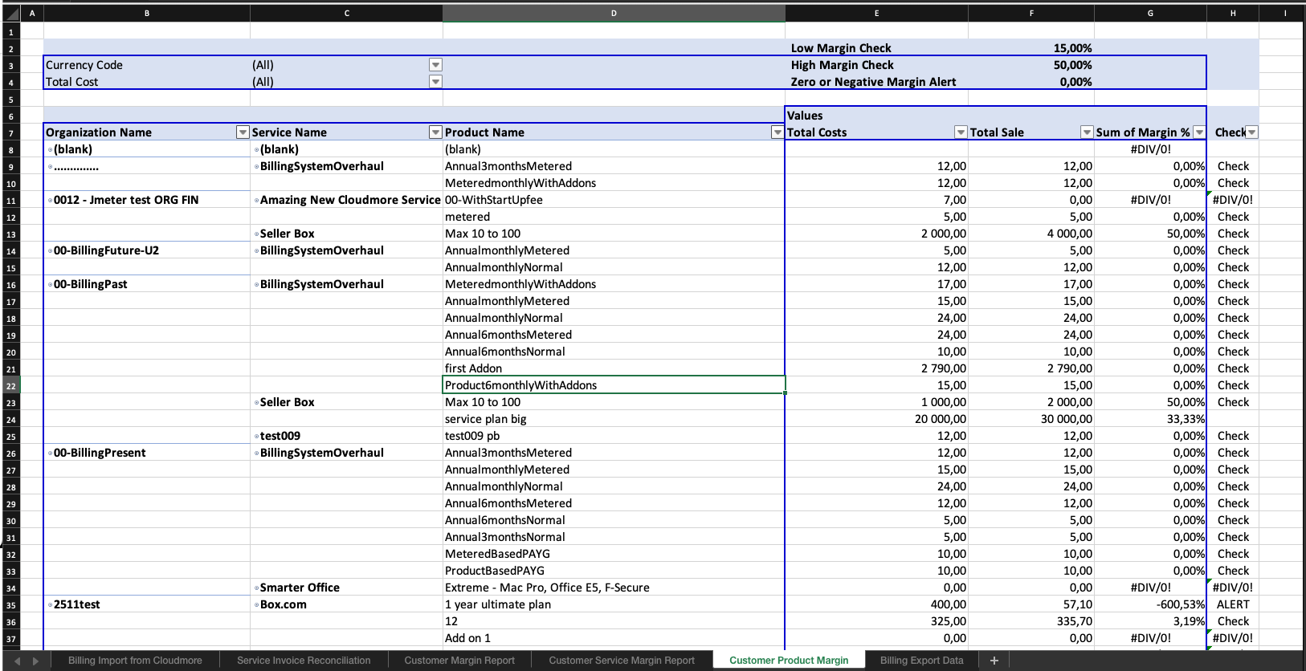This screenshot has width=1306, height=671.
Task: Add a new sheet with plus button
Action: click(994, 661)
